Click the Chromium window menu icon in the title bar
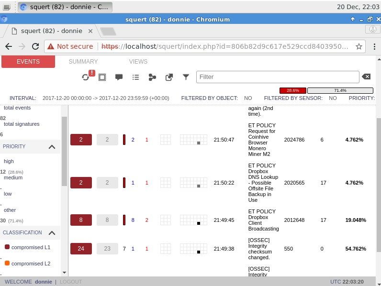This screenshot has height=286, width=381. click(x=4, y=19)
